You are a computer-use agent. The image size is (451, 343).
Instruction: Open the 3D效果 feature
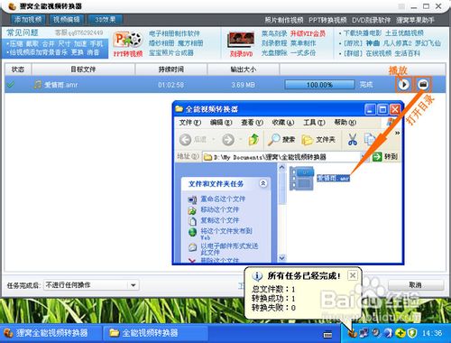tap(106, 20)
